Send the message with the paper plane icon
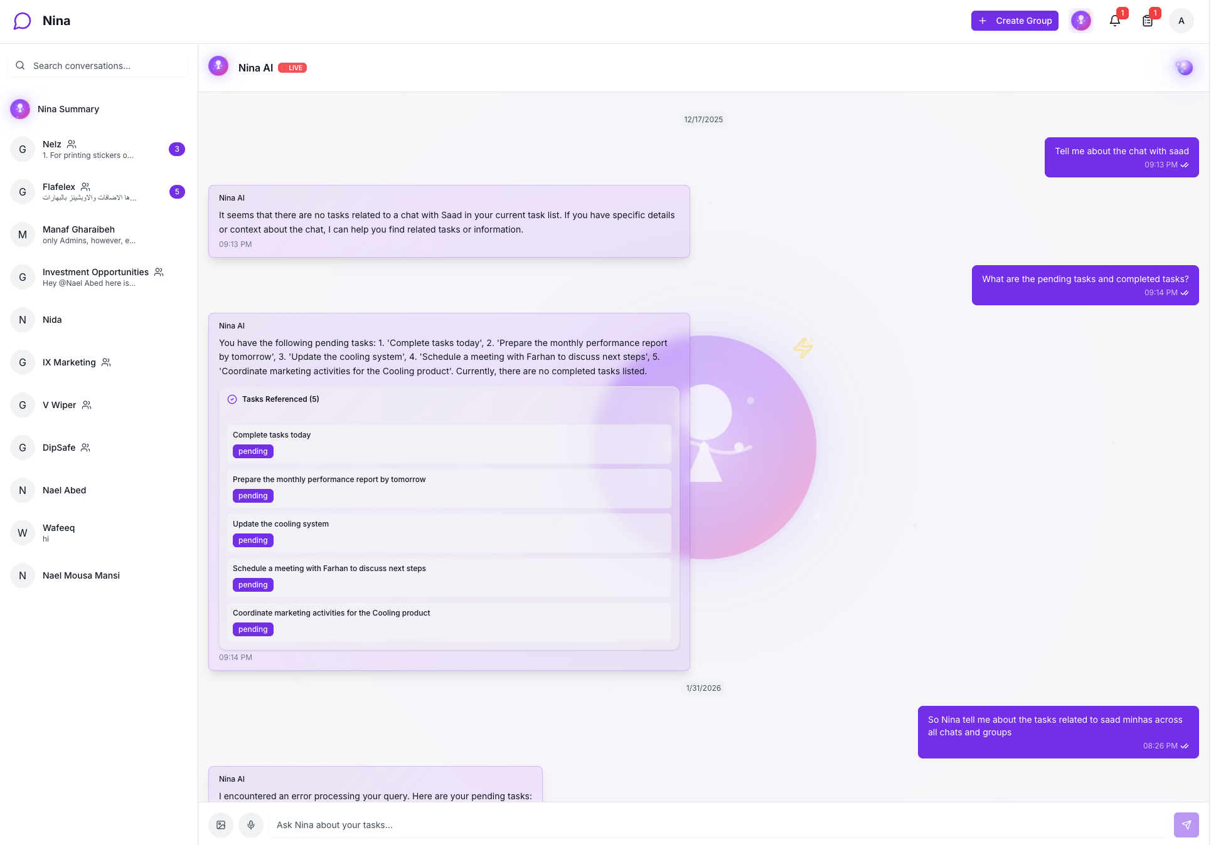This screenshot has height=845, width=1211. (1186, 825)
